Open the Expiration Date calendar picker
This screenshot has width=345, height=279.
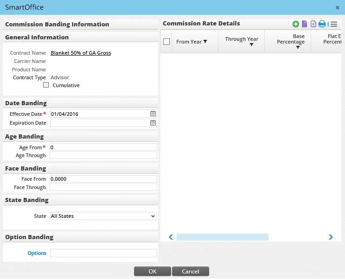click(x=153, y=123)
